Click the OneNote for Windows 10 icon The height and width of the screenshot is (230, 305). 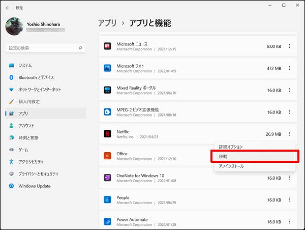click(107, 178)
